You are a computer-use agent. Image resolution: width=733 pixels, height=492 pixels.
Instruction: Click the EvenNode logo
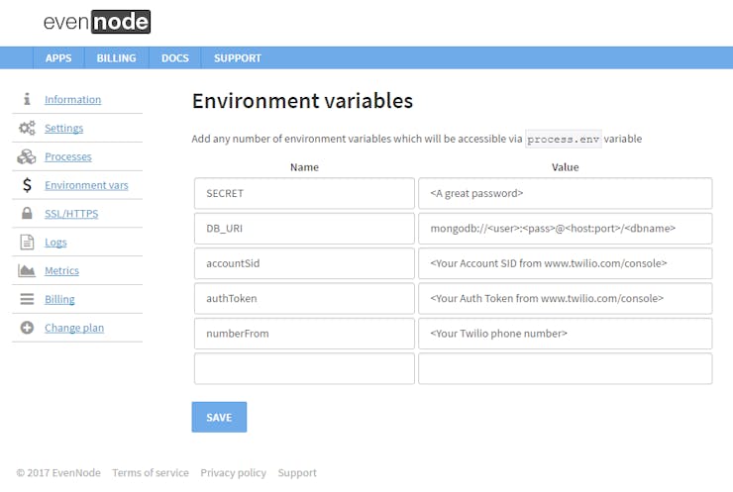coord(97,22)
